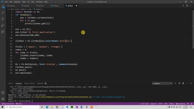194x109 pixels.
Task: Open the View menu
Action: point(24,2)
